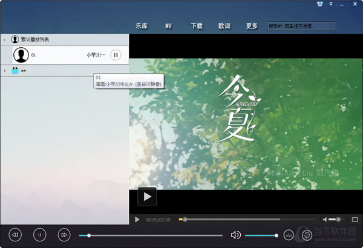Open the skin (shirt) icon in title bar
363x248 pixels.
[320, 4]
